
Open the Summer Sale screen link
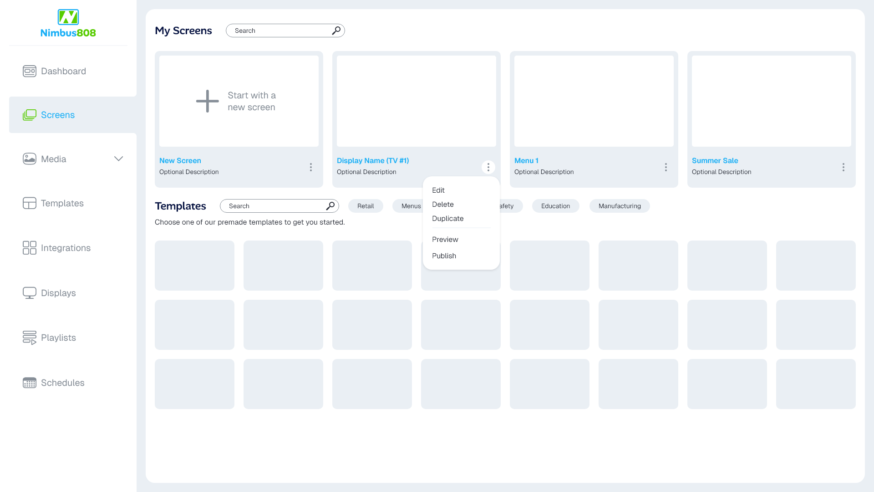(x=715, y=161)
